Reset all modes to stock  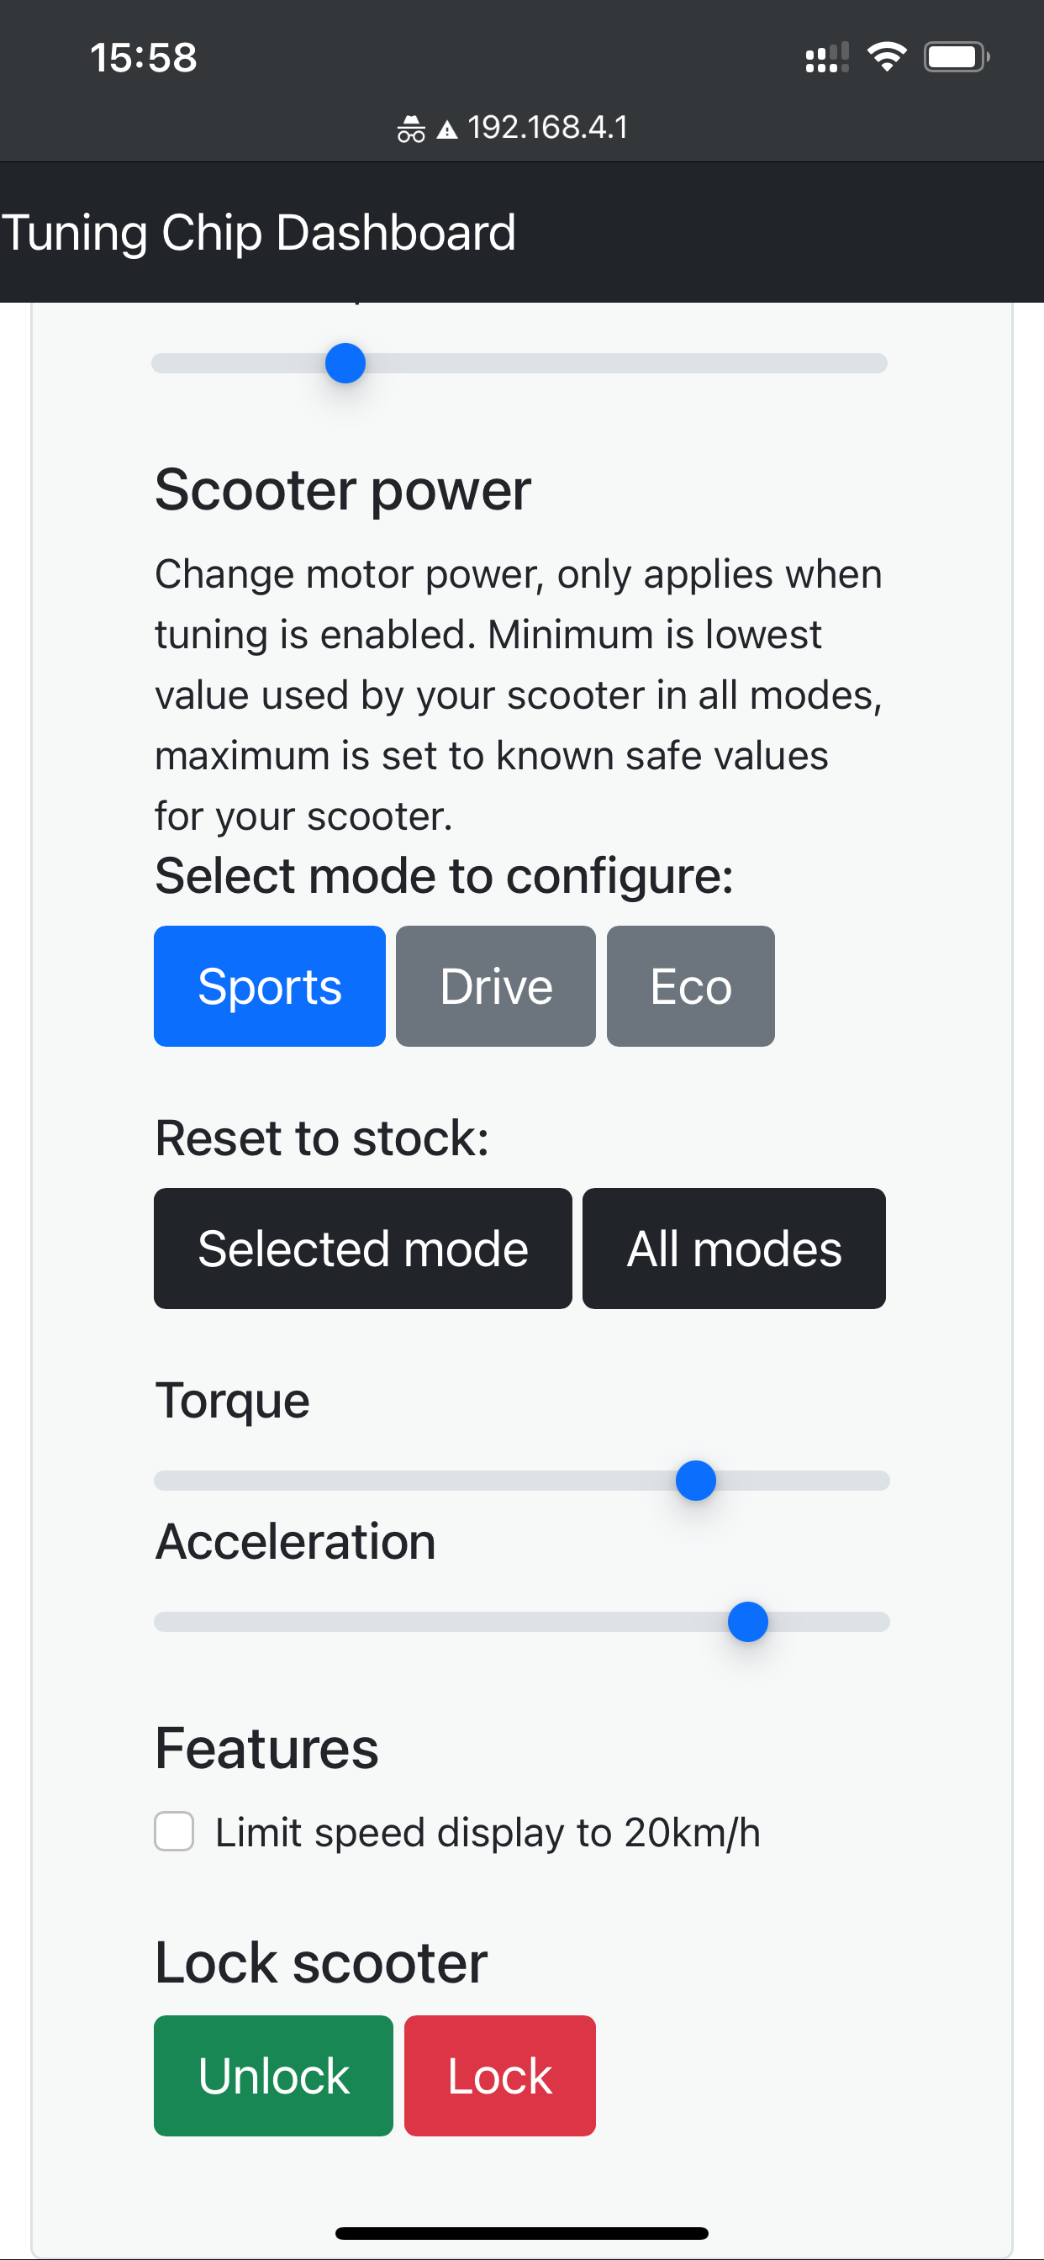[x=734, y=1248]
